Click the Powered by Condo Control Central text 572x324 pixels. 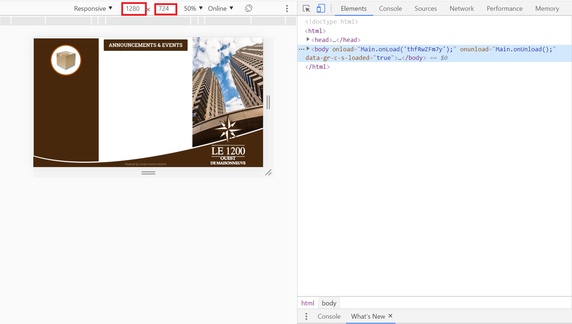tap(146, 164)
